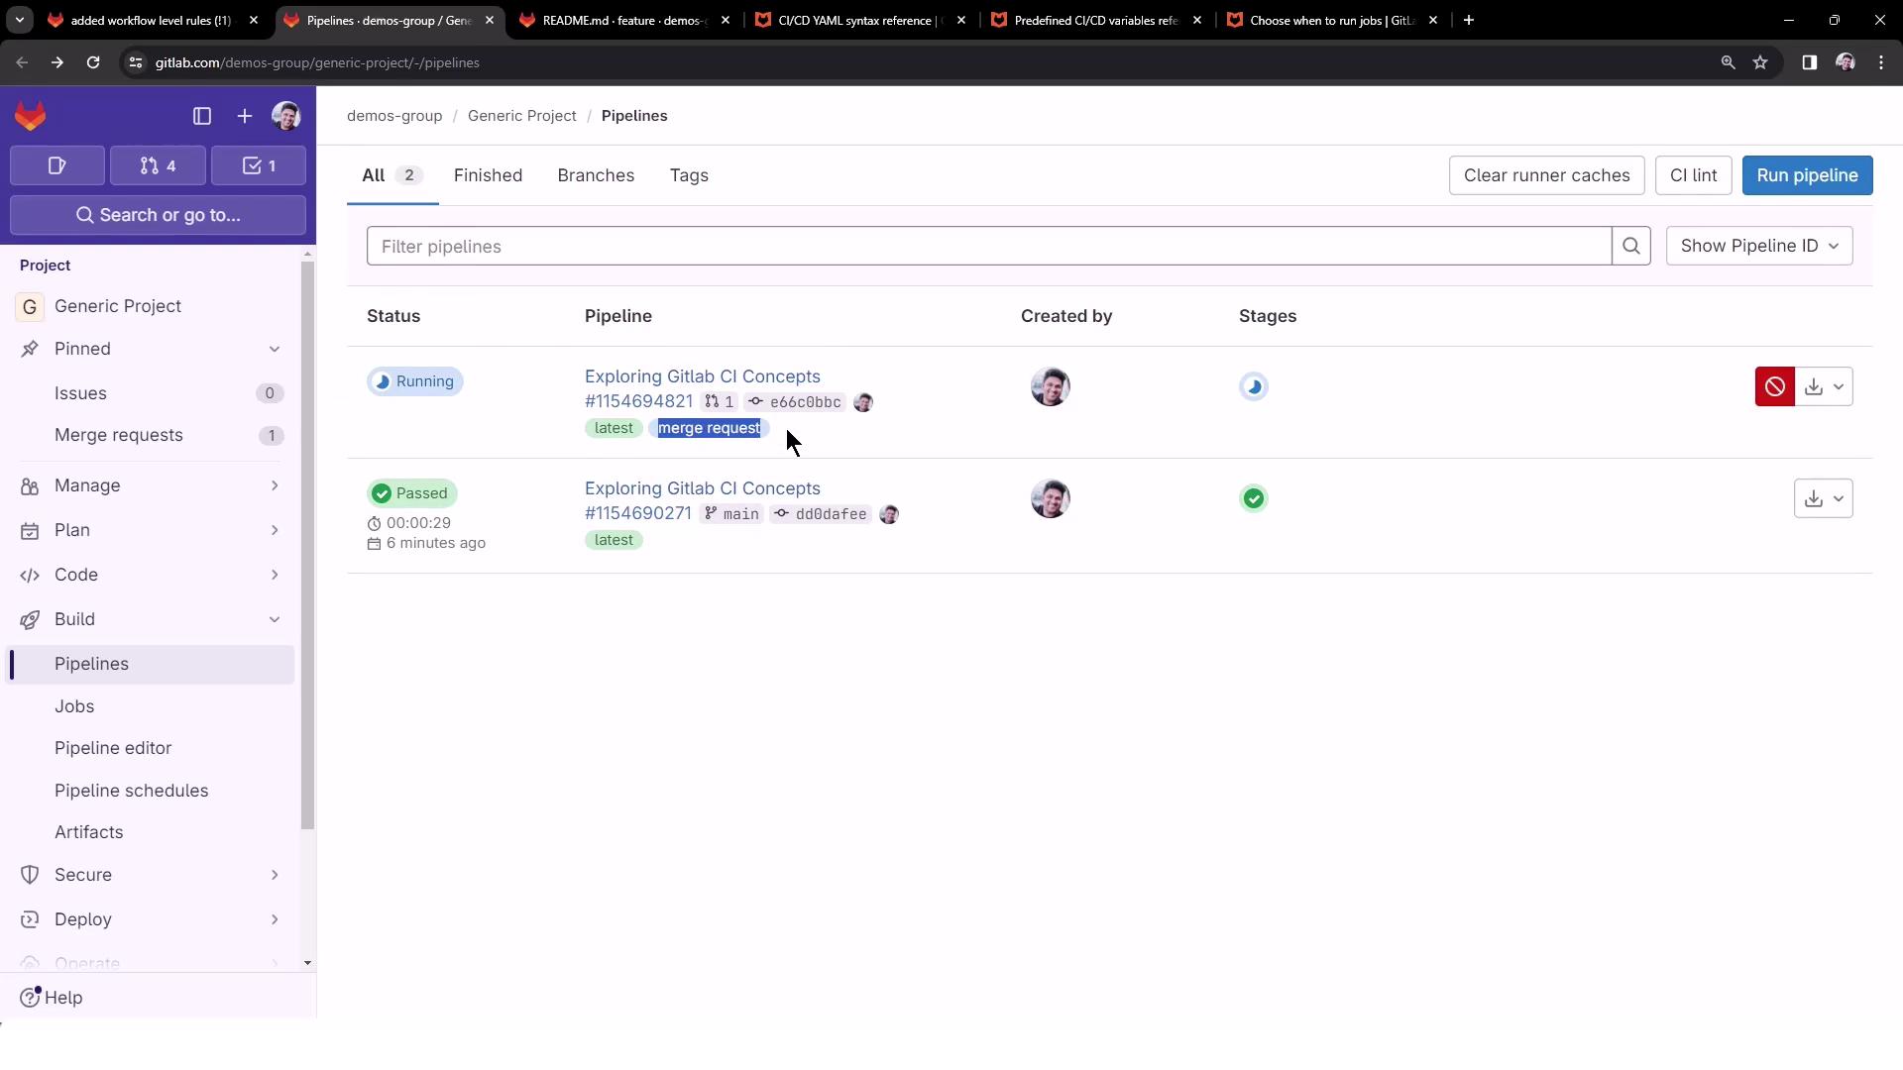The height and width of the screenshot is (1070, 1903).
Task: Toggle the sidebar collapse icon
Action: click(202, 117)
